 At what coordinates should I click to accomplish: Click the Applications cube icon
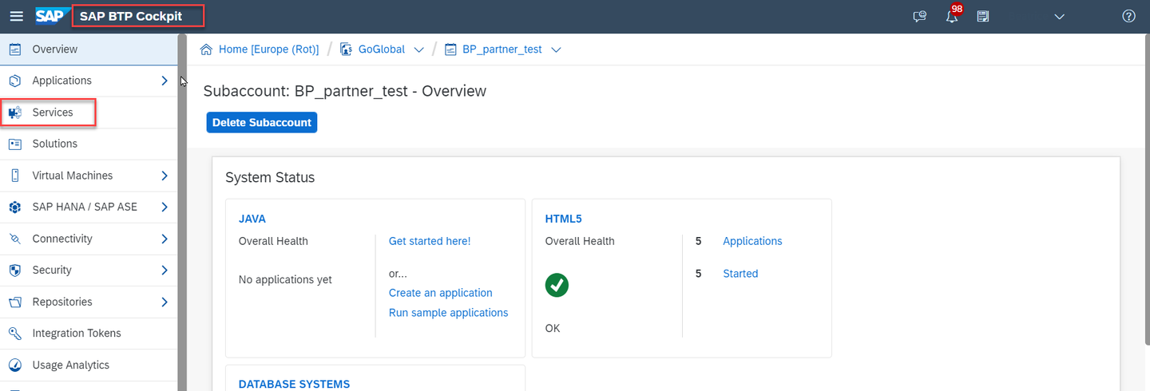(14, 81)
